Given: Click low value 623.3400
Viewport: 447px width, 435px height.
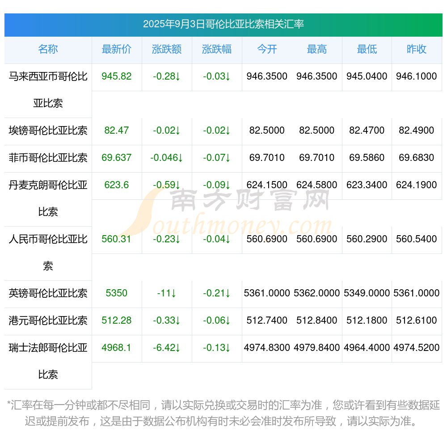Looking at the screenshot, I should click(x=367, y=185).
